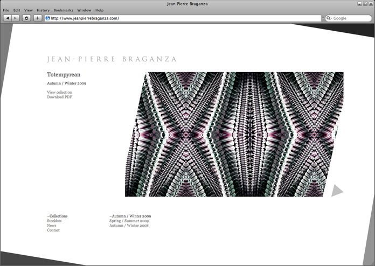375x266 pixels.
Task: Add a bookmark with the plus button
Action: pos(38,18)
